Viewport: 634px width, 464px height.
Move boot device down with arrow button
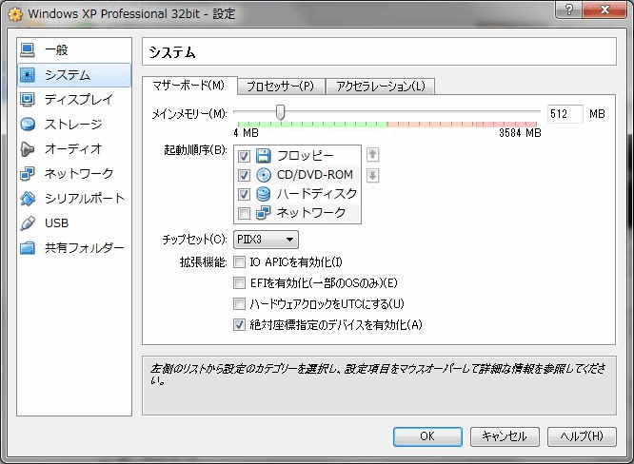[x=372, y=176]
